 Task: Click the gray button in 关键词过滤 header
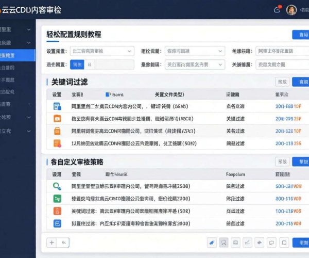(282, 82)
